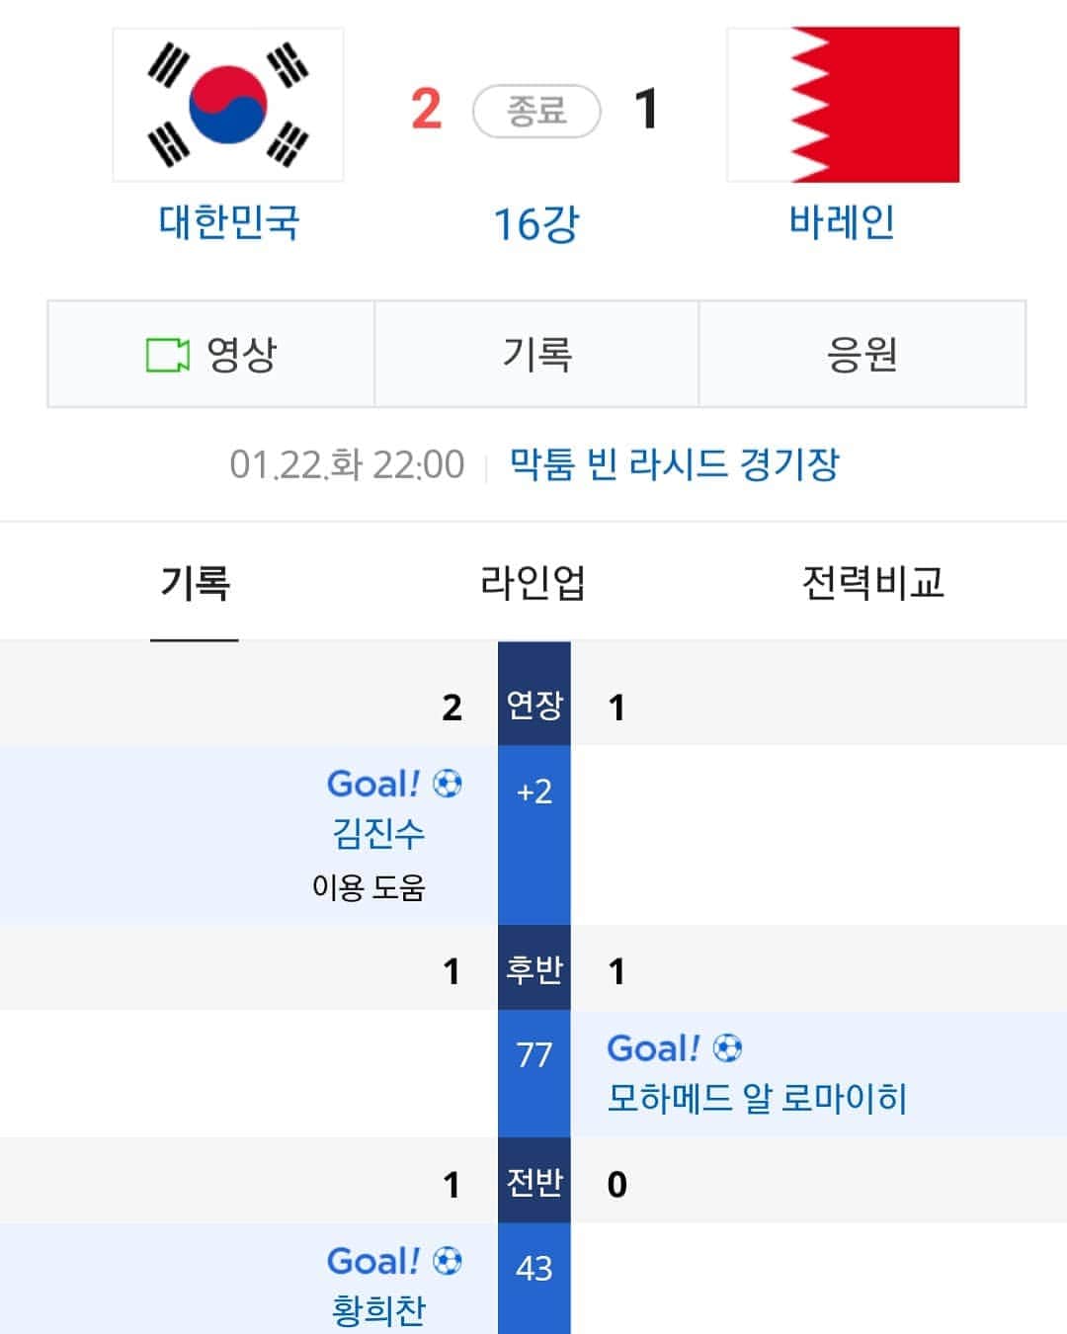Image resolution: width=1067 pixels, height=1334 pixels.
Task: Click the 종료 match status badge
Action: click(x=536, y=111)
